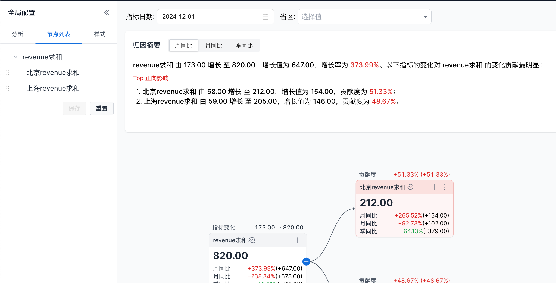
Task: Click the plus icon on revenue求和 card
Action: click(x=298, y=240)
